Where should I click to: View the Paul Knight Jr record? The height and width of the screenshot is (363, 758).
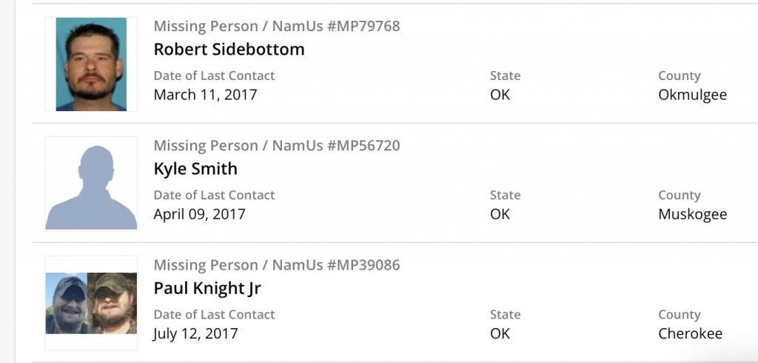tap(207, 288)
